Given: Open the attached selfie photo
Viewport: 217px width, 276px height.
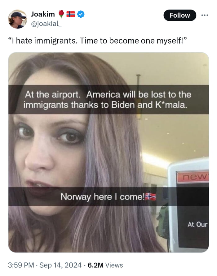Looking at the screenshot, I should [x=108, y=152].
